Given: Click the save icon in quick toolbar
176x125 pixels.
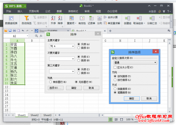Looking at the screenshot, I should pos(10,30).
